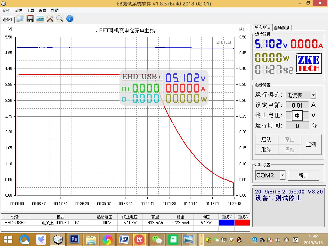This screenshot has height=246, width=328.
Task: Select the EB tester taskbar icon
Action: (x=58, y=240)
